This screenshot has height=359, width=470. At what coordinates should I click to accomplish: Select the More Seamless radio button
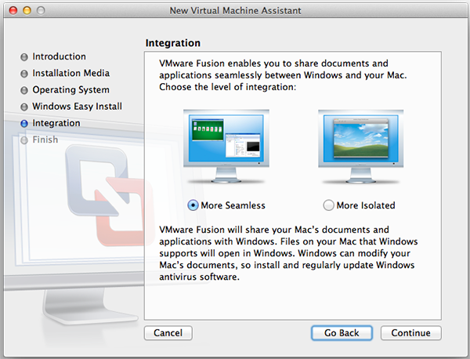coord(193,205)
